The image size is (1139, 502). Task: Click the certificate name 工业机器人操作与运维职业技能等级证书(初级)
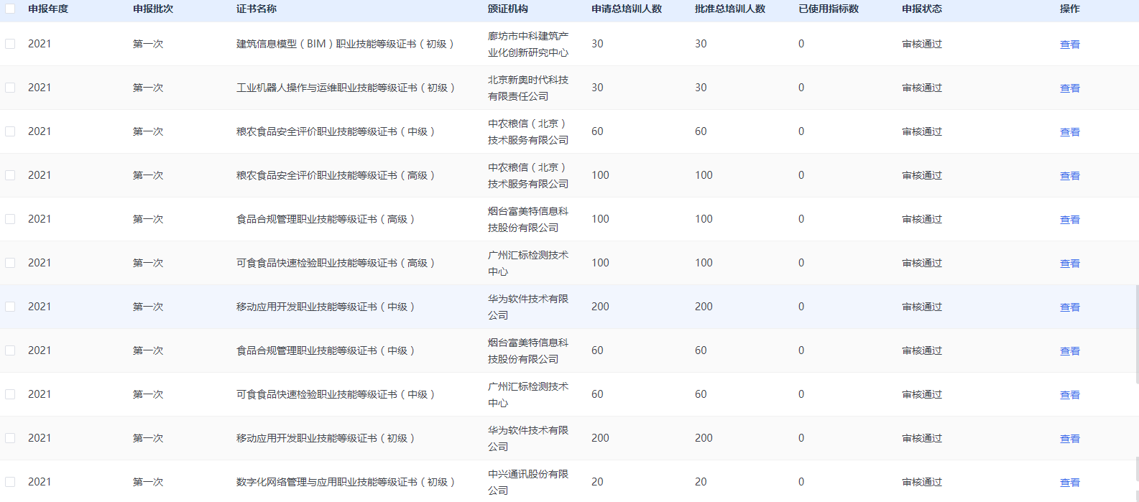pos(347,88)
